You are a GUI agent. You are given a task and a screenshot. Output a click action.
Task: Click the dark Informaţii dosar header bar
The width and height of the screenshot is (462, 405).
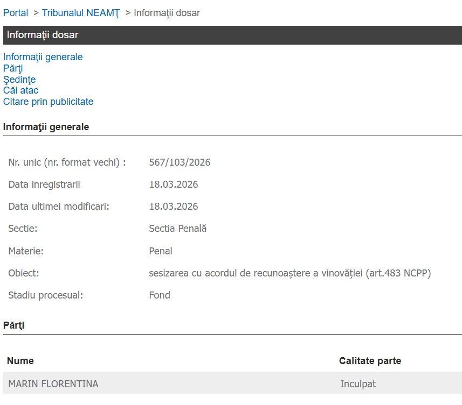point(232,35)
